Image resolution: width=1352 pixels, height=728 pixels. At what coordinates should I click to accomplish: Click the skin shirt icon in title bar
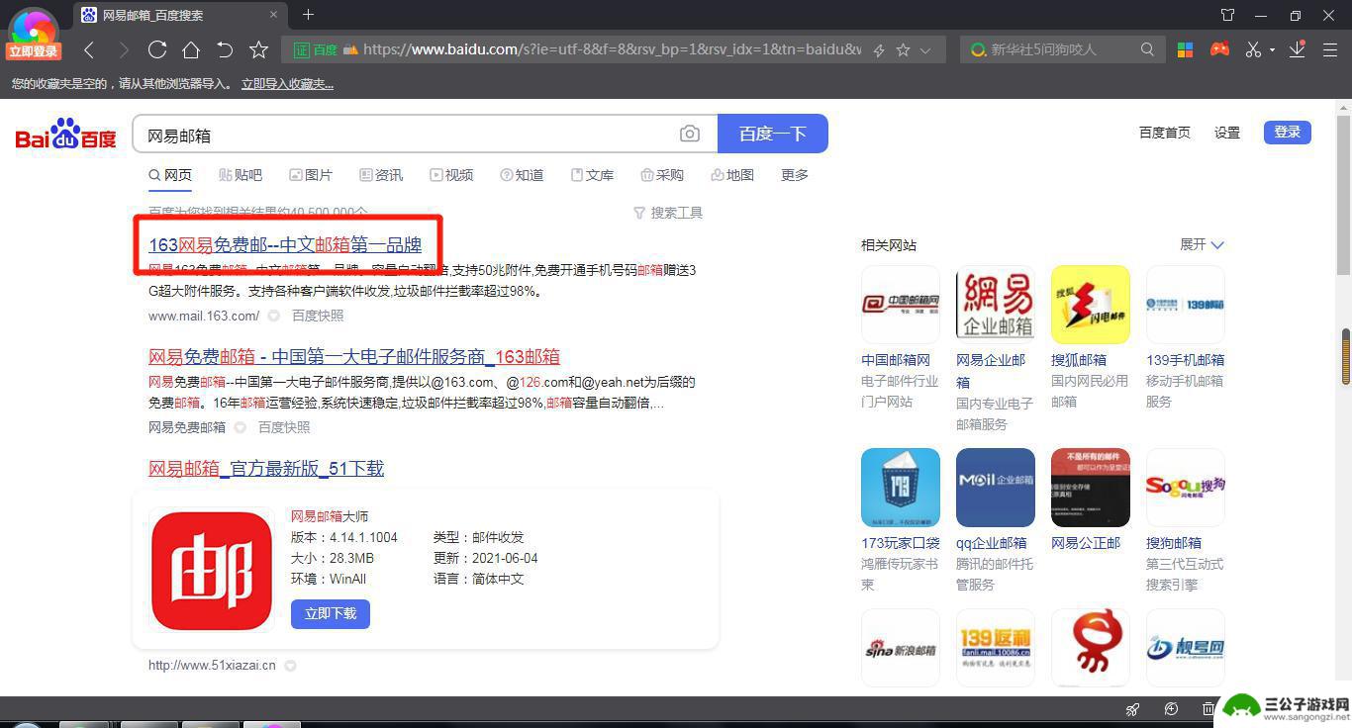(1228, 15)
